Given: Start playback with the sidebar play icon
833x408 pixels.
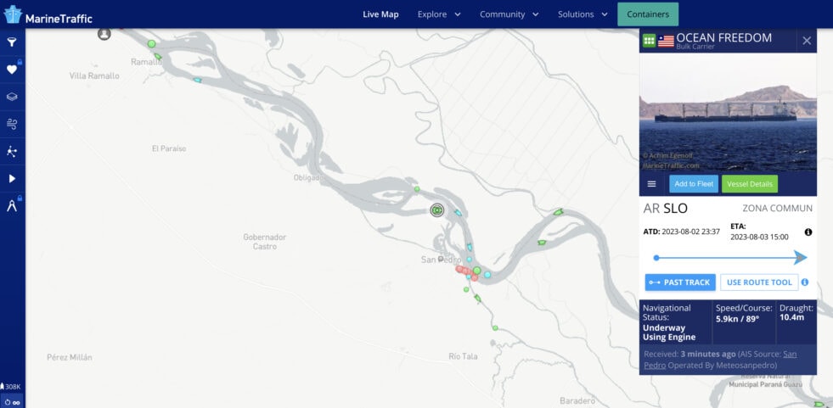Looking at the screenshot, I should point(12,179).
